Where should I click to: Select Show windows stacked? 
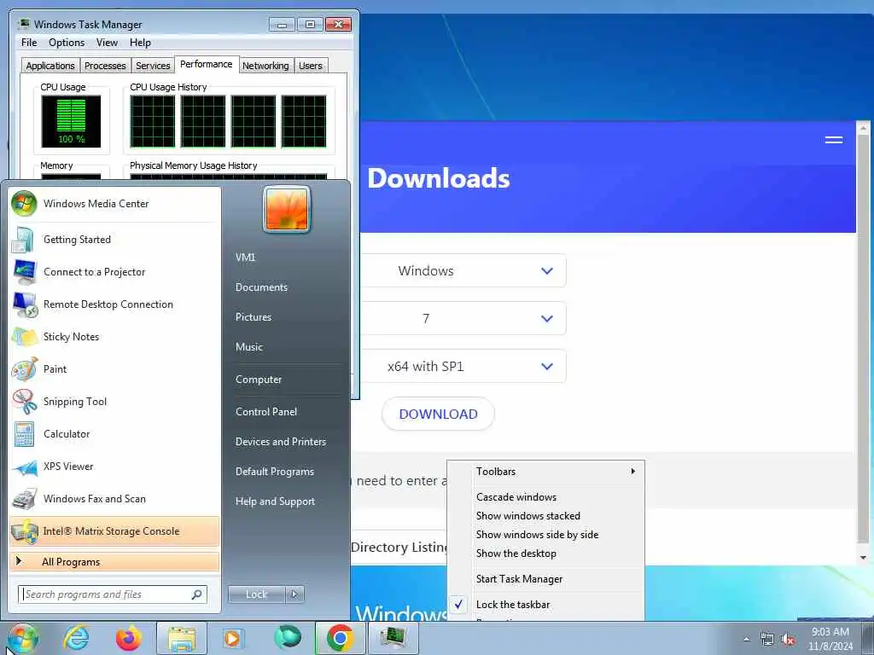point(545,516)
